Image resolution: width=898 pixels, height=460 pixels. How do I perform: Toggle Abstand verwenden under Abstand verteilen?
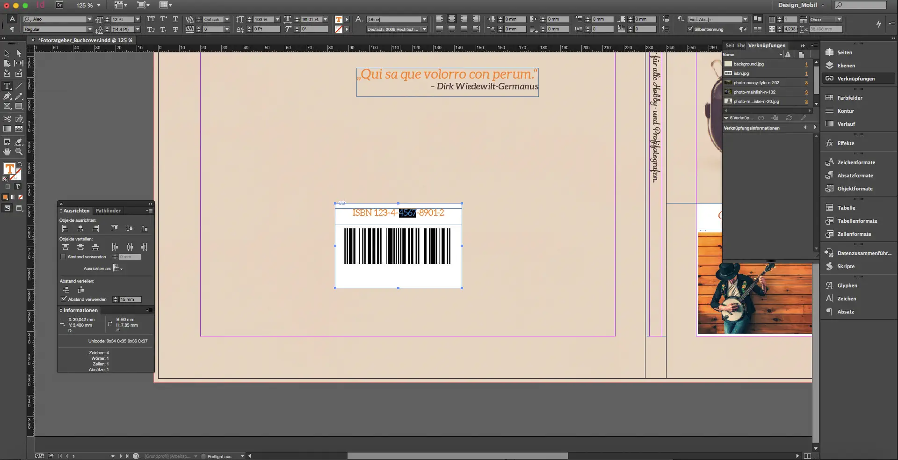click(x=64, y=299)
